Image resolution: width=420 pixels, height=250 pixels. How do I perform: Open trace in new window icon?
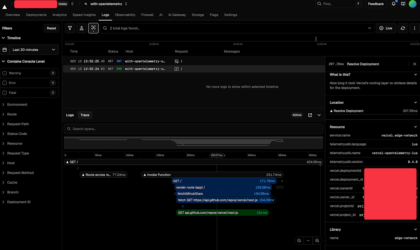pyautogui.click(x=310, y=115)
